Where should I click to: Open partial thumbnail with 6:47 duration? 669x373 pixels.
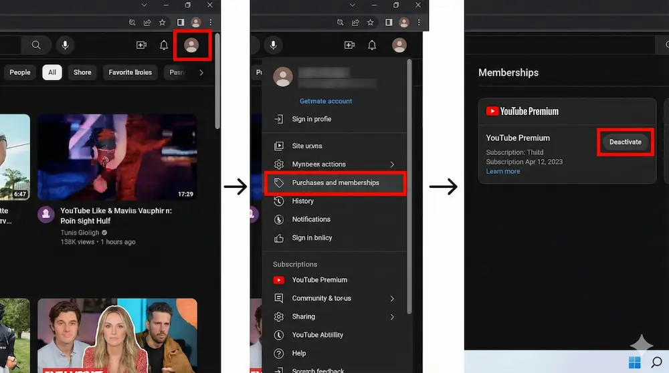pyautogui.click(x=15, y=157)
